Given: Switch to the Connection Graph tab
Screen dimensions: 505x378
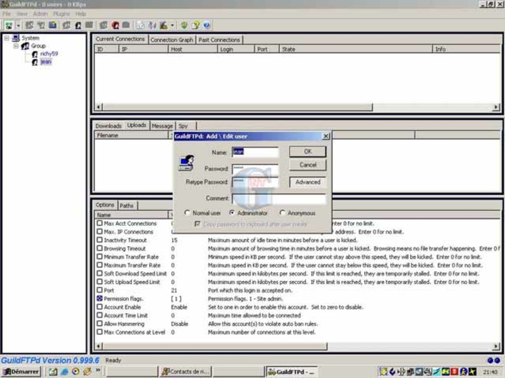Looking at the screenshot, I should tap(172, 40).
